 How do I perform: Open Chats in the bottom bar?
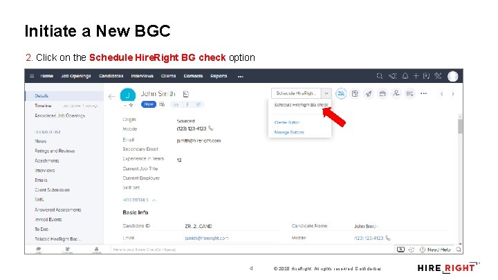39,250
